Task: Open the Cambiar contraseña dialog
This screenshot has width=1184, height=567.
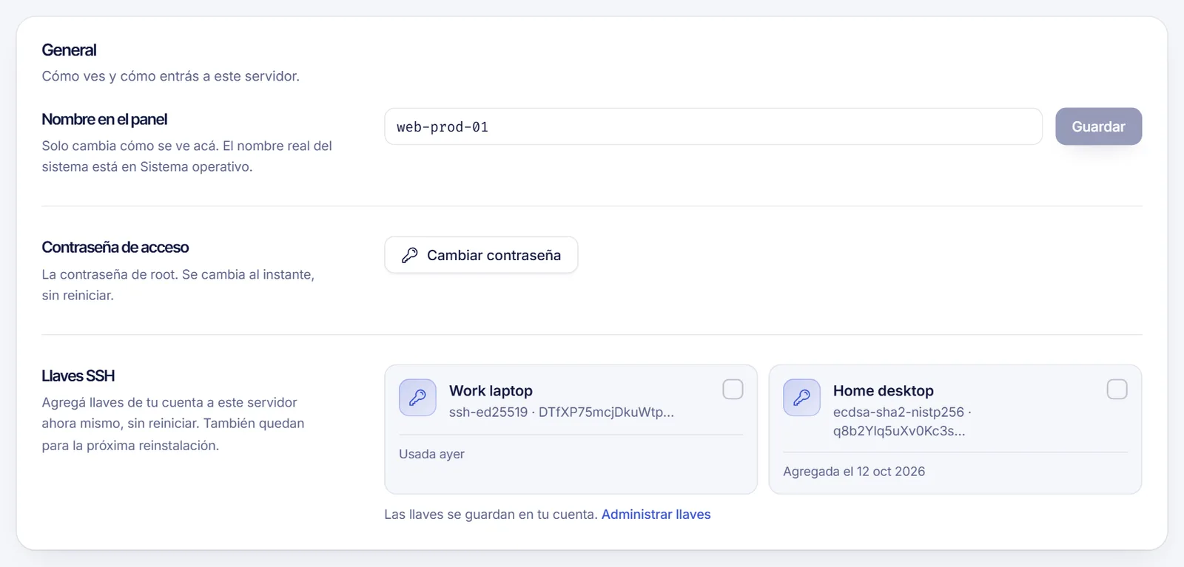Action: click(x=481, y=255)
